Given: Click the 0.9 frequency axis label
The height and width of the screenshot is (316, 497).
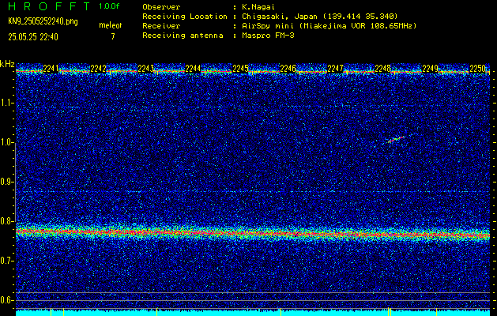Looking at the screenshot, I should click(6, 182).
